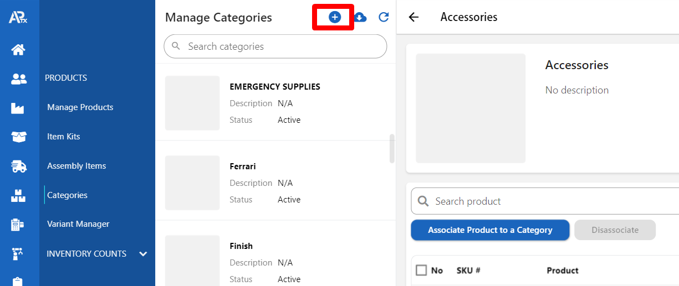Refresh the categories list
The height and width of the screenshot is (286, 679).
[384, 18]
